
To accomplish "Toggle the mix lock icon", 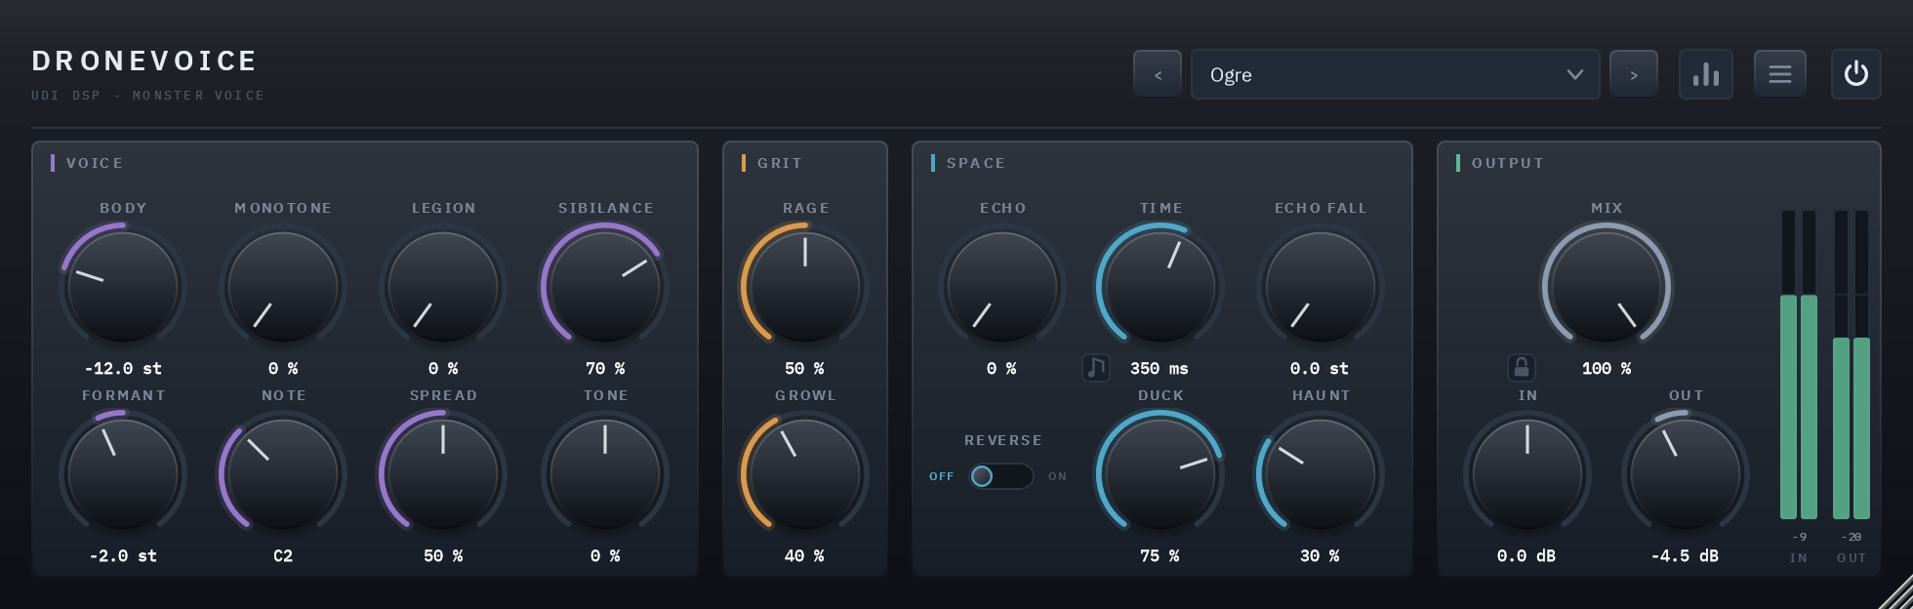I will coord(1522,368).
